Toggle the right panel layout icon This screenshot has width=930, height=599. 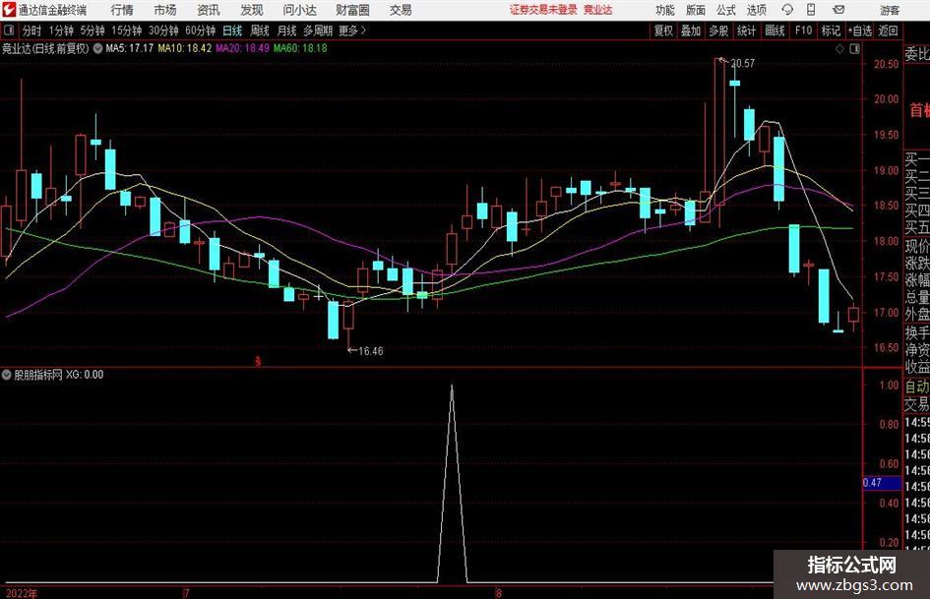pos(854,49)
